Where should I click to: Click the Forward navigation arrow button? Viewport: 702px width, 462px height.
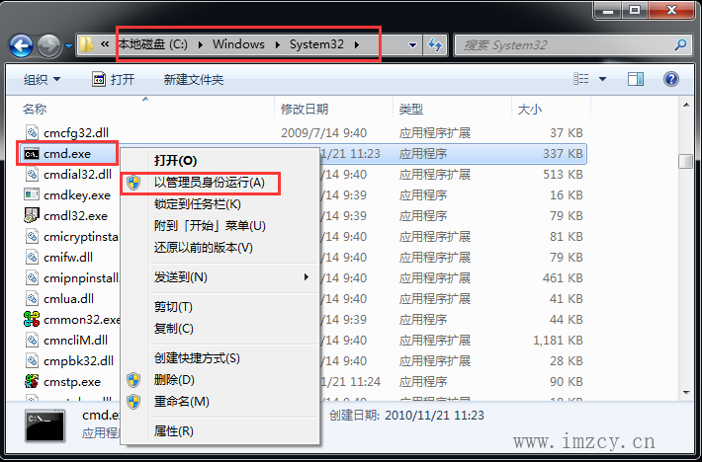point(48,45)
